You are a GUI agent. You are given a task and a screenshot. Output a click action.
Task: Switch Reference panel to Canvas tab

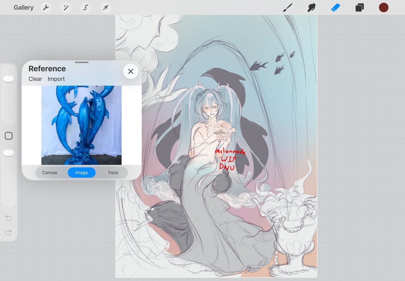(50, 173)
